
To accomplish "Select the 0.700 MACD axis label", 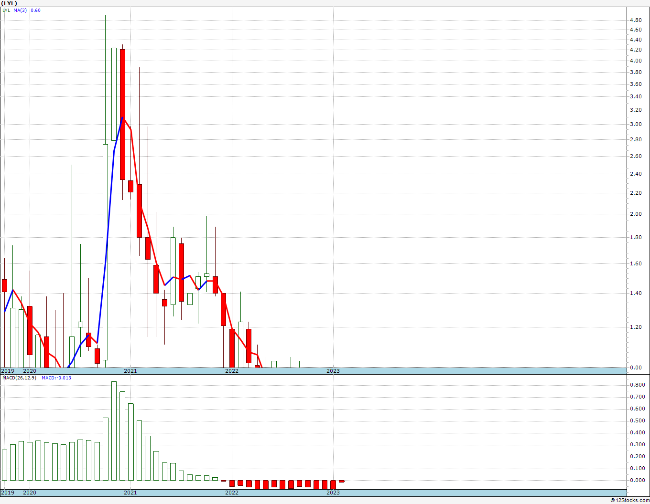I will point(637,397).
